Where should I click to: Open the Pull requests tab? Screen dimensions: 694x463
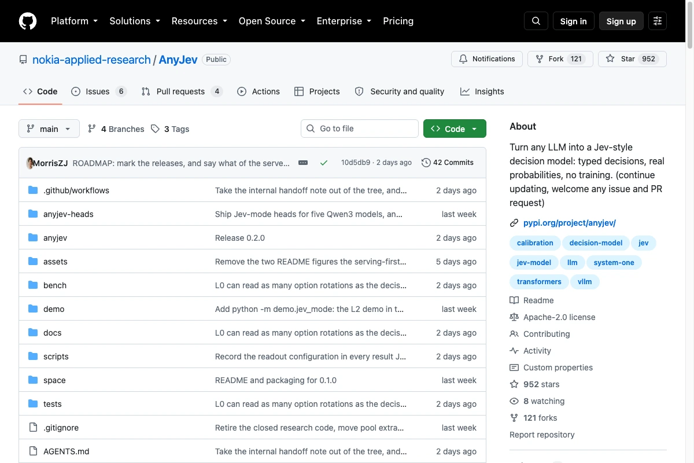tap(182, 91)
